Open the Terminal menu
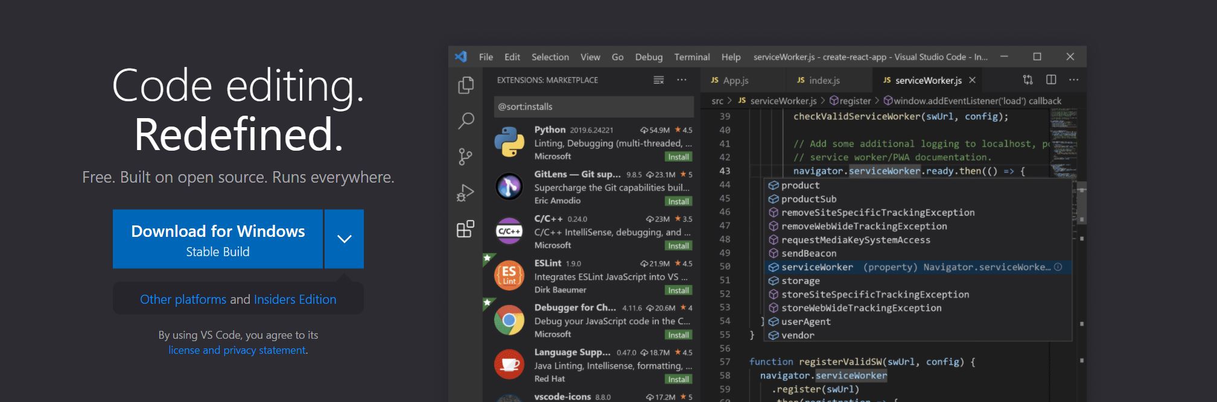 (x=692, y=57)
